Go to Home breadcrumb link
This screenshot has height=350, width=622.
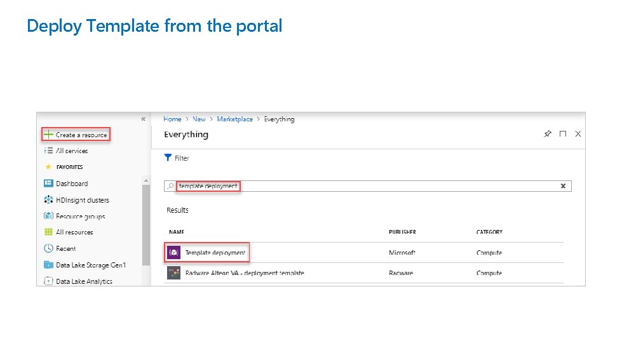point(172,119)
